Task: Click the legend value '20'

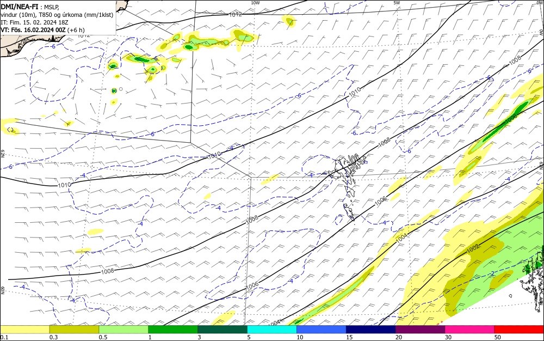Action: [399, 337]
